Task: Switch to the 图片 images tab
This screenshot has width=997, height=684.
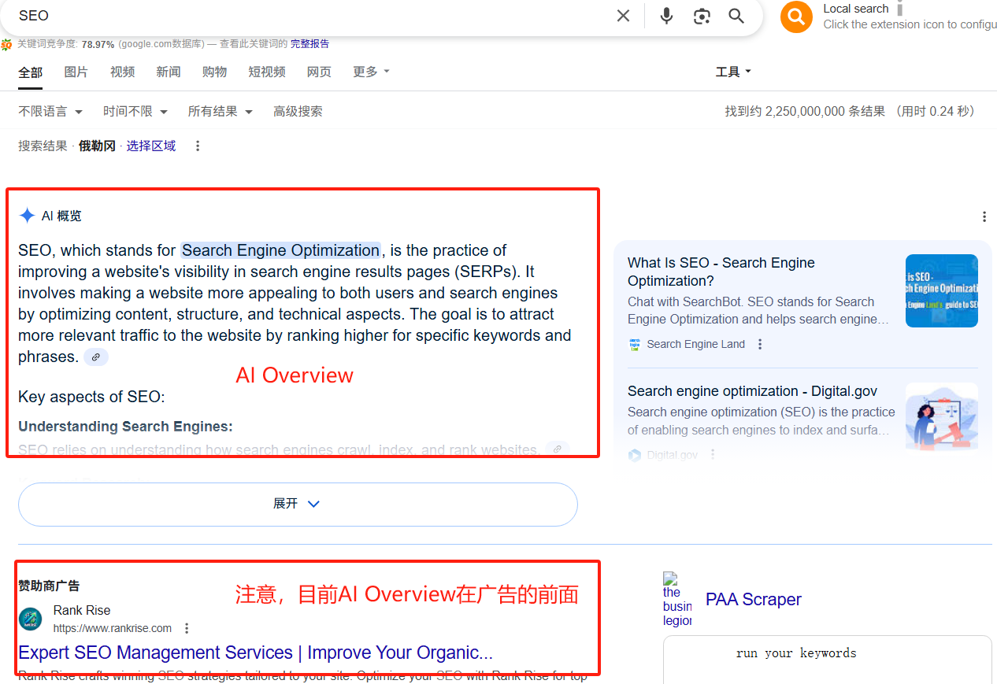Action: pos(76,72)
